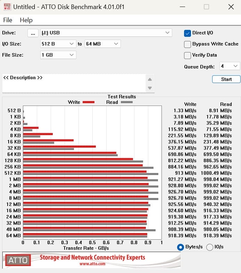241x273 pixels.
Task: Click the 48 MB gray read bar
Action: (x=89, y=230)
